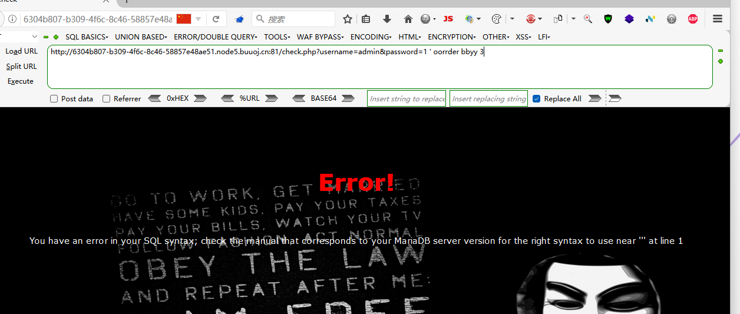Click the red magnifier H extension icon
Screen dimensions: 740x314
click(x=588, y=19)
